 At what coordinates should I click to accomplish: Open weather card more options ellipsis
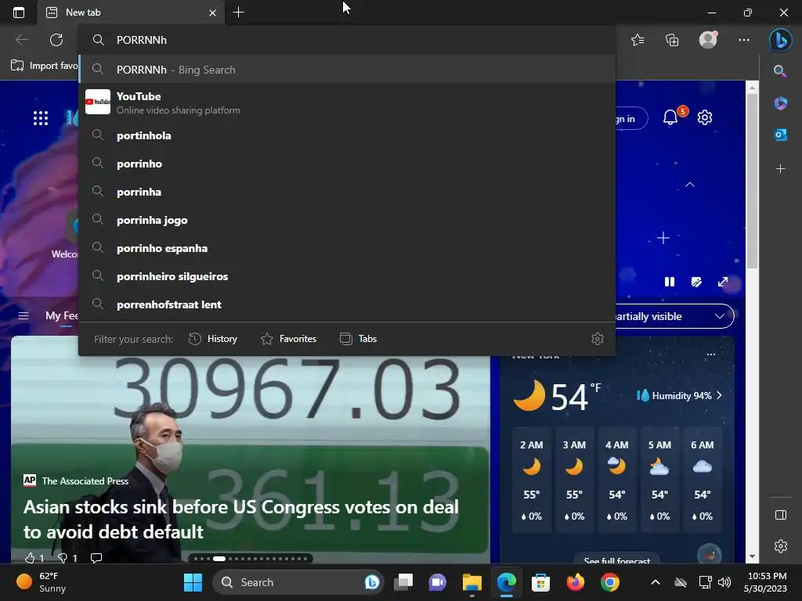pyautogui.click(x=711, y=354)
